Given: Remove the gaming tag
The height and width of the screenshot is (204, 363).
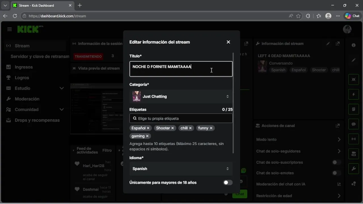Looking at the screenshot, I should pyautogui.click(x=147, y=136).
